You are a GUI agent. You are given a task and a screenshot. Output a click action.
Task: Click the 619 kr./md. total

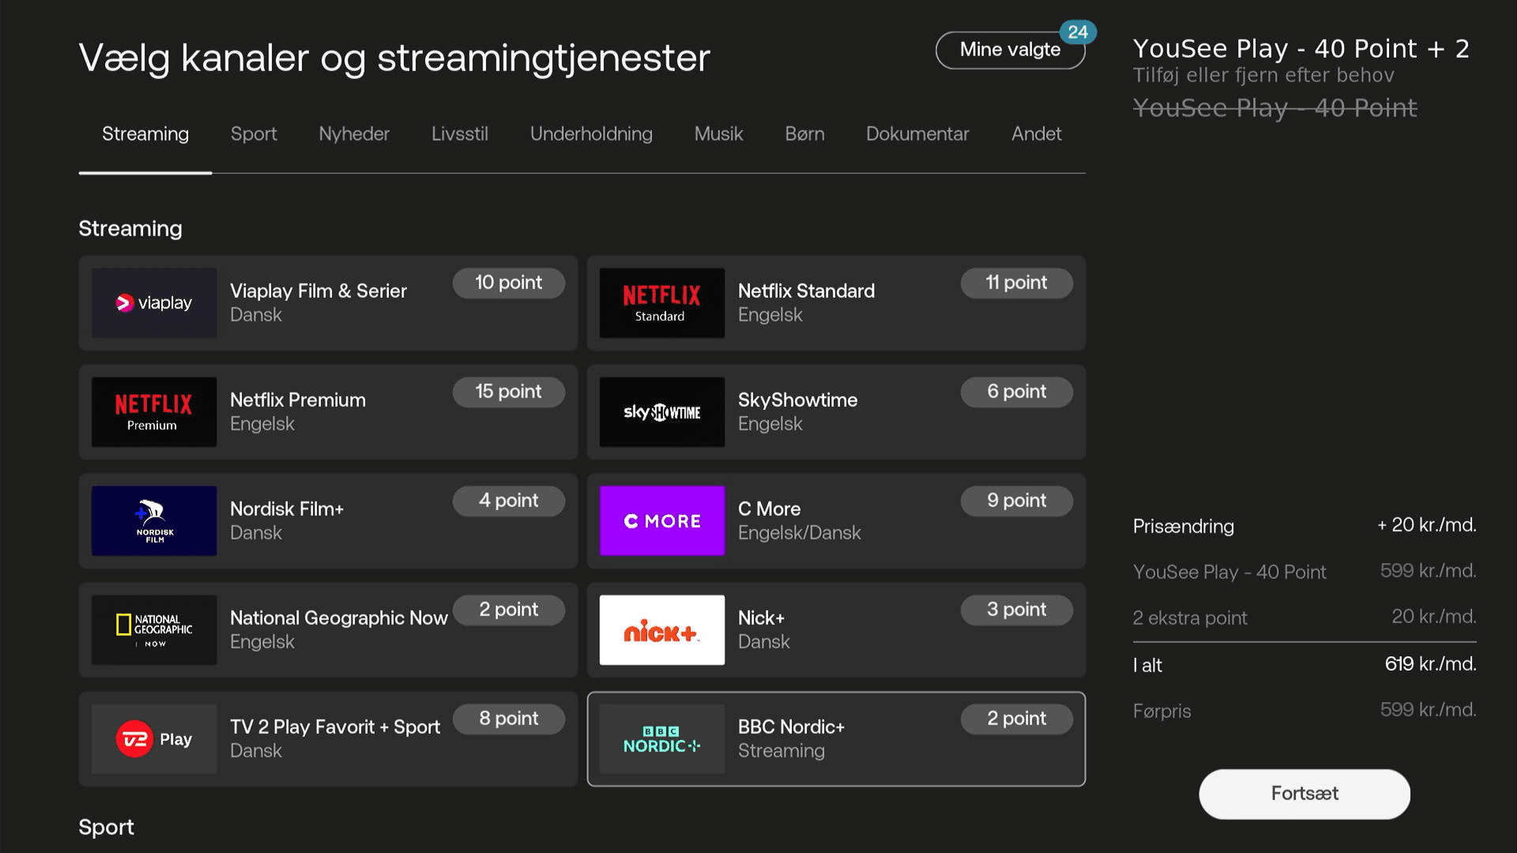[1430, 664]
